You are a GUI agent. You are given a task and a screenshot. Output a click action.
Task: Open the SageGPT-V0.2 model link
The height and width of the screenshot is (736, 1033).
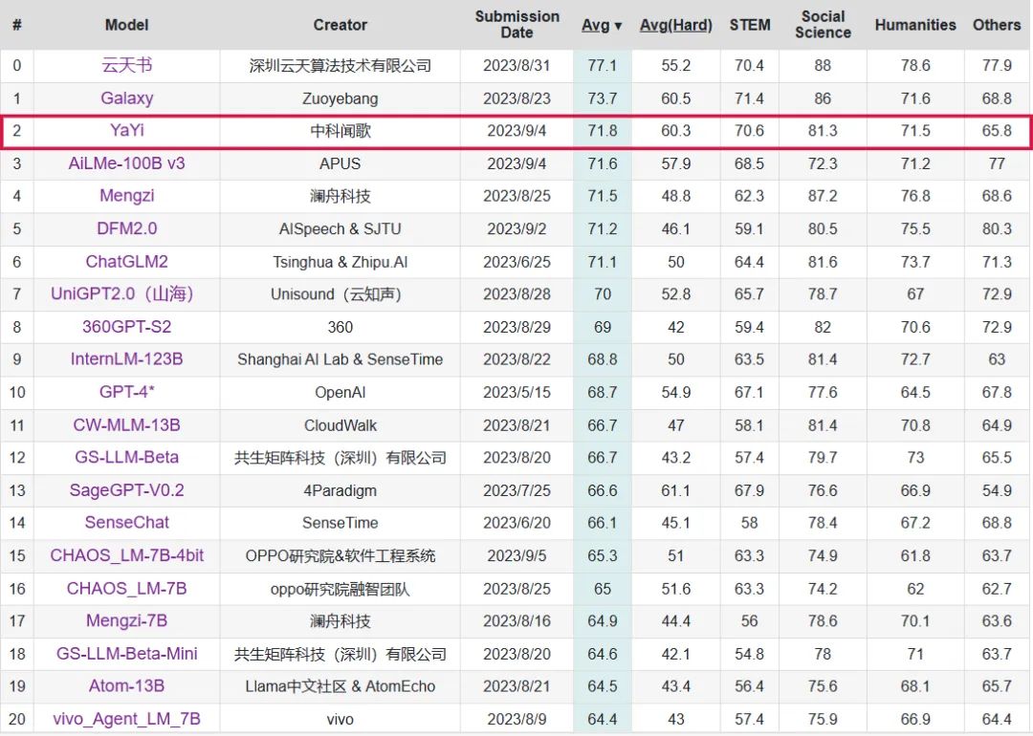pos(126,489)
